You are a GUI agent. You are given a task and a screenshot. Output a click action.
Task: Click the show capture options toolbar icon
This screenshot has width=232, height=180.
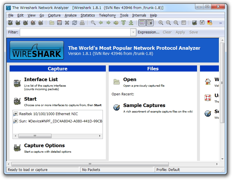(18, 23)
